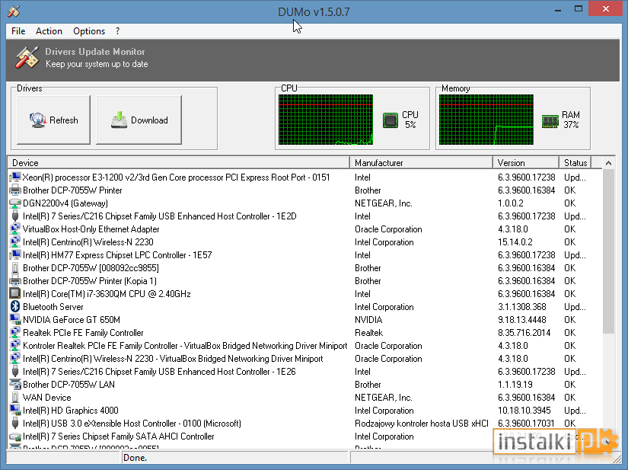Open the File menu
The width and height of the screenshot is (628, 470).
click(18, 31)
